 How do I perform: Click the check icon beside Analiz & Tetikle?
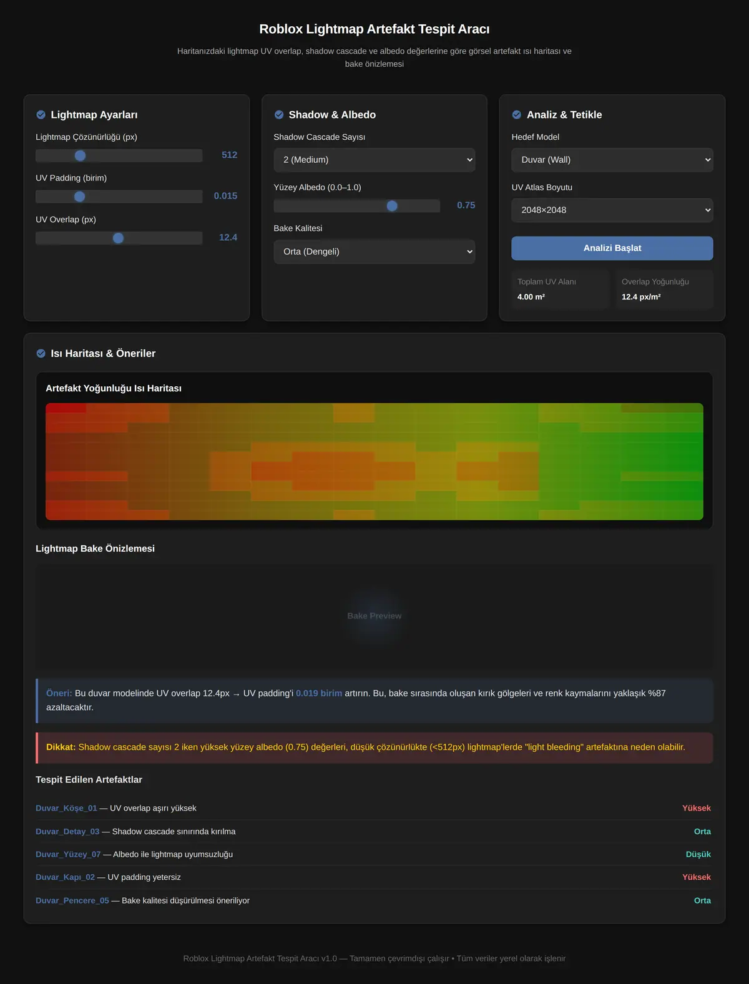517,115
